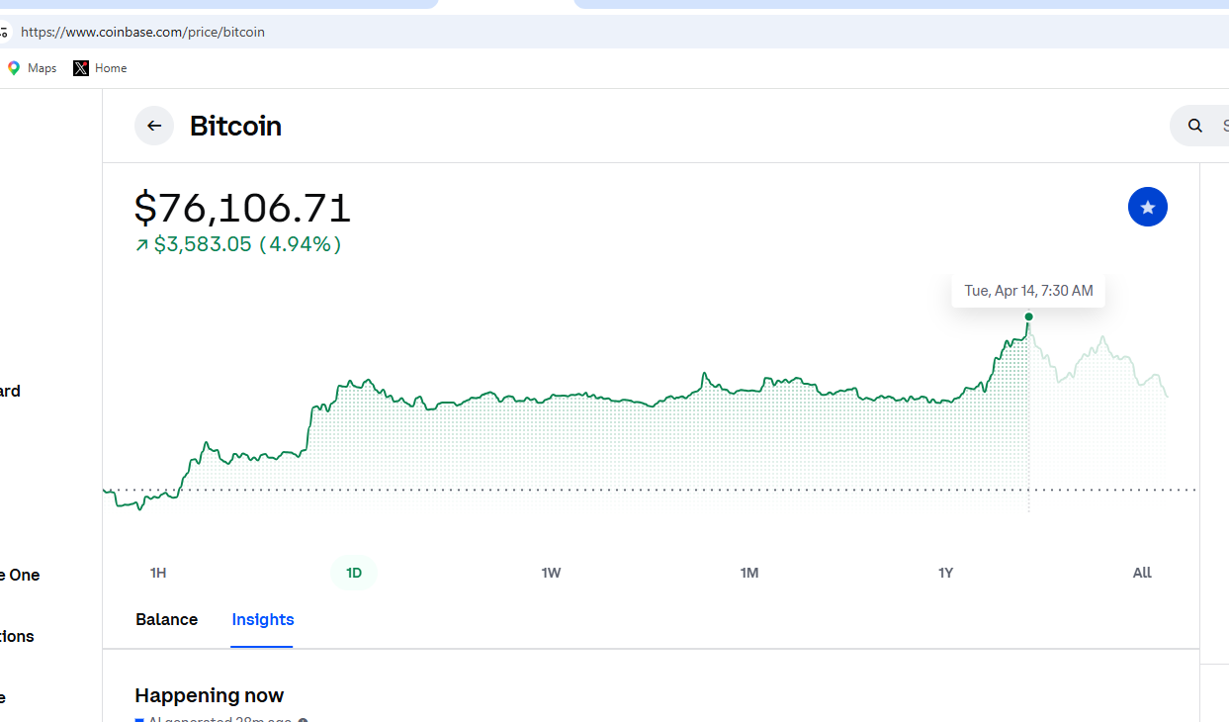Click the search magnifier icon

[1195, 126]
